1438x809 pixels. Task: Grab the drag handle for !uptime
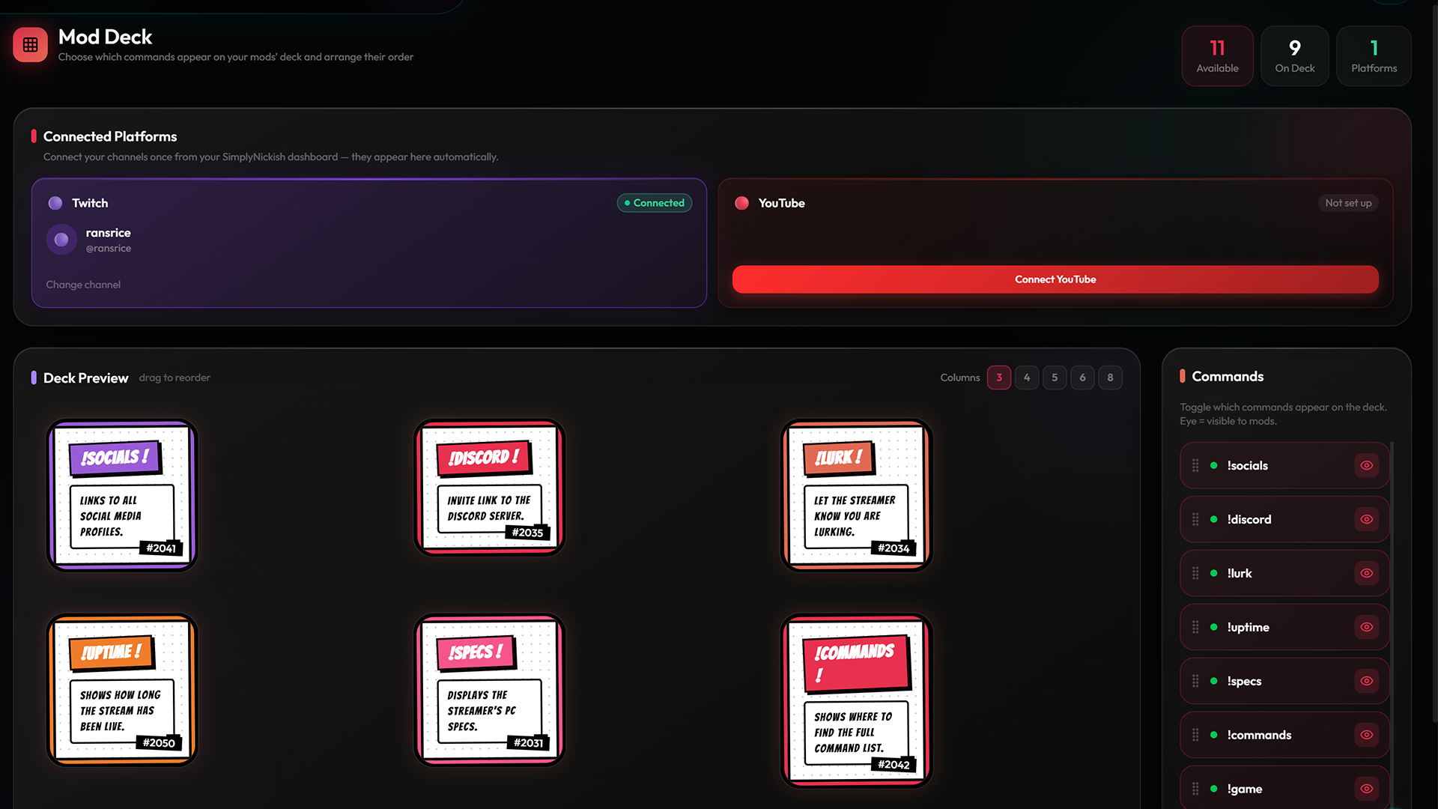tap(1195, 627)
